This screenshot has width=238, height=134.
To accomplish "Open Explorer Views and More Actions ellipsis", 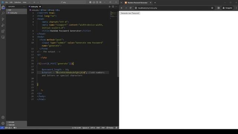I will (x=24, y=7).
